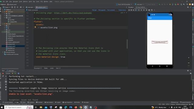Click the Pub upgrade link

click(x=102, y=10)
